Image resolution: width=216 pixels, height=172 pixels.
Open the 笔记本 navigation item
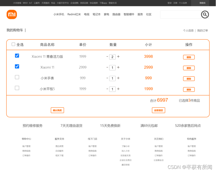96,15
